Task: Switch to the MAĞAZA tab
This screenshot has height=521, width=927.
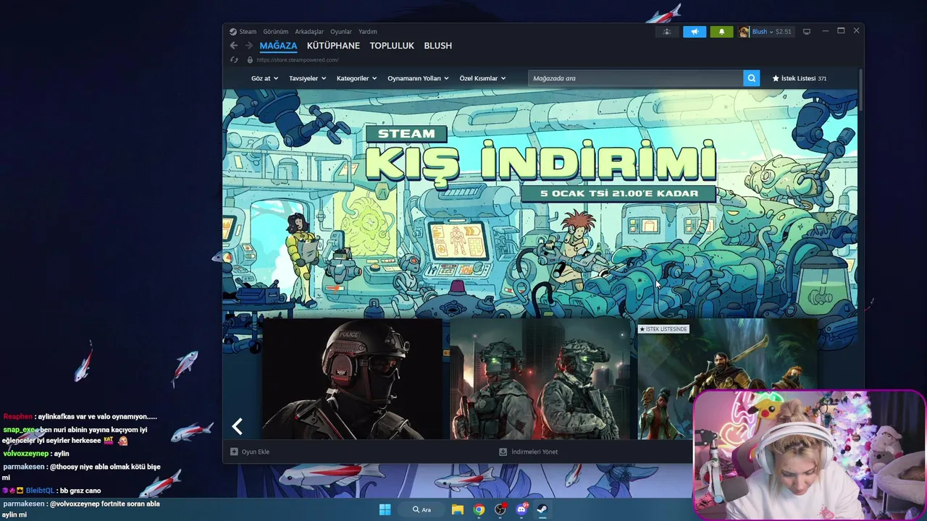Action: click(x=278, y=46)
